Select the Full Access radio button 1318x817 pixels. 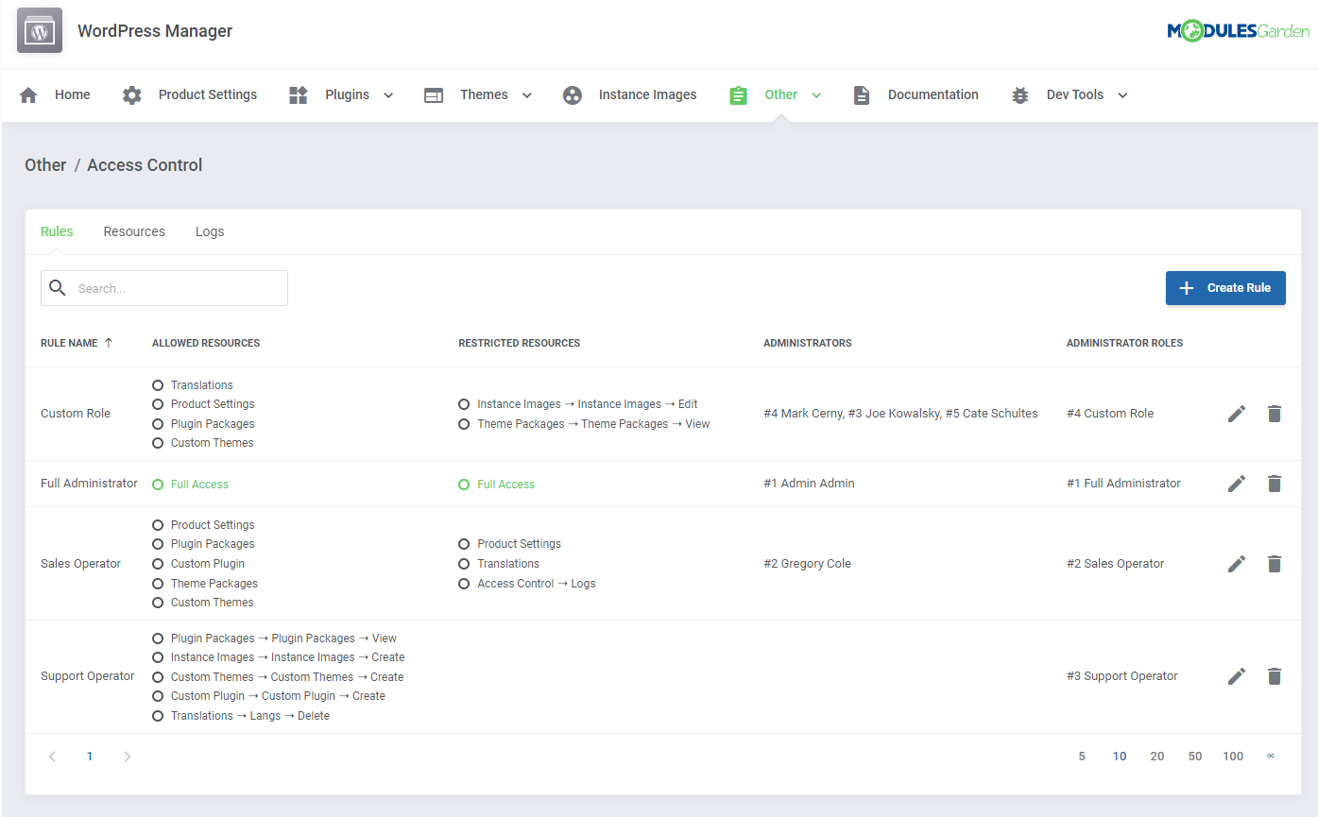point(158,484)
